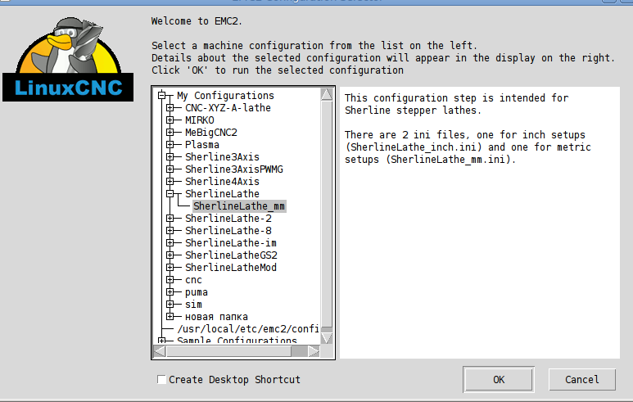The height and width of the screenshot is (402, 633).
Task: Pick the puma configuration entry
Action: click(x=197, y=292)
